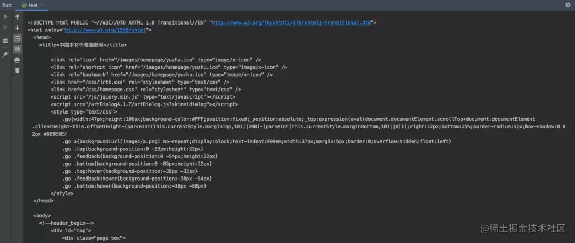Click the artDialog.js script line
575x243 pixels.
144,104
